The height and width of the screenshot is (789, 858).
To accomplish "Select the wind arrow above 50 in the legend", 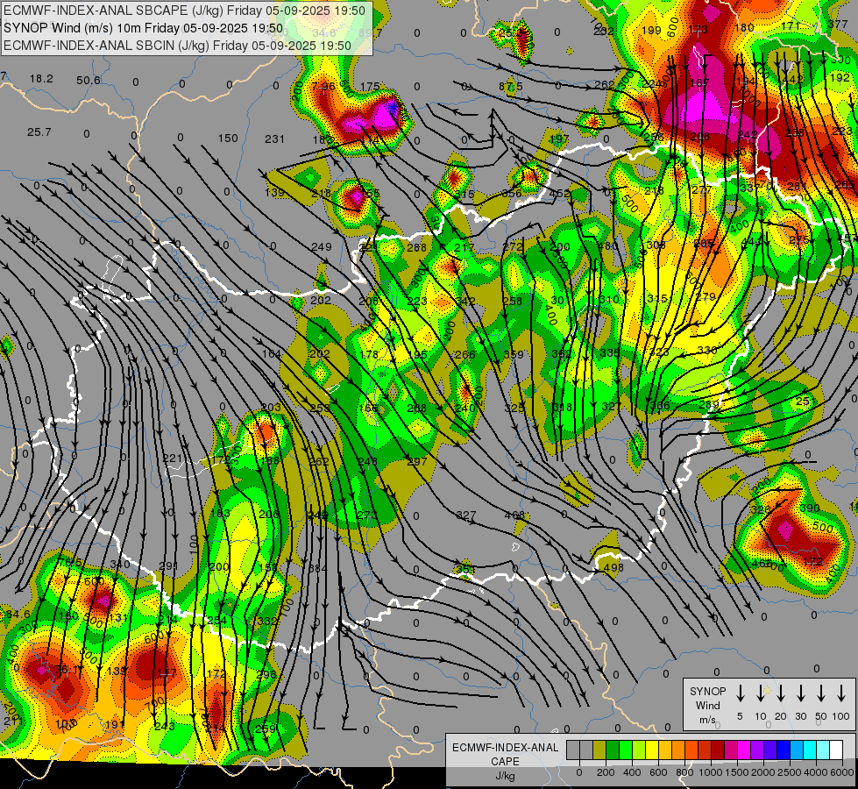I will pos(821,693).
